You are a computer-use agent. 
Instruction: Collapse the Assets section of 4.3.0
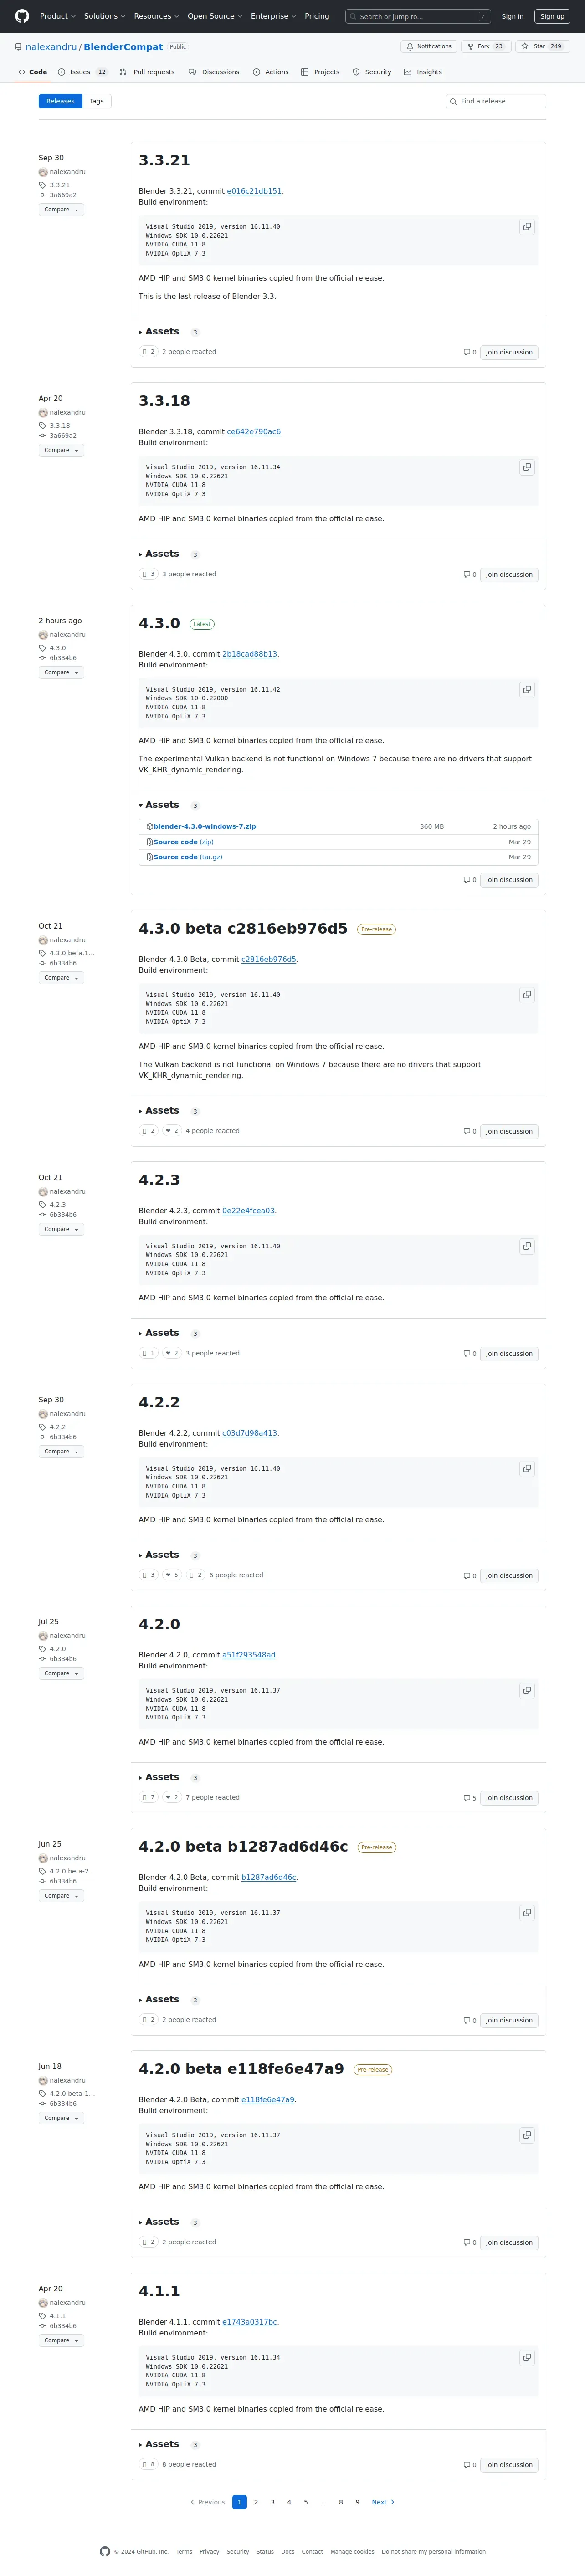(160, 805)
